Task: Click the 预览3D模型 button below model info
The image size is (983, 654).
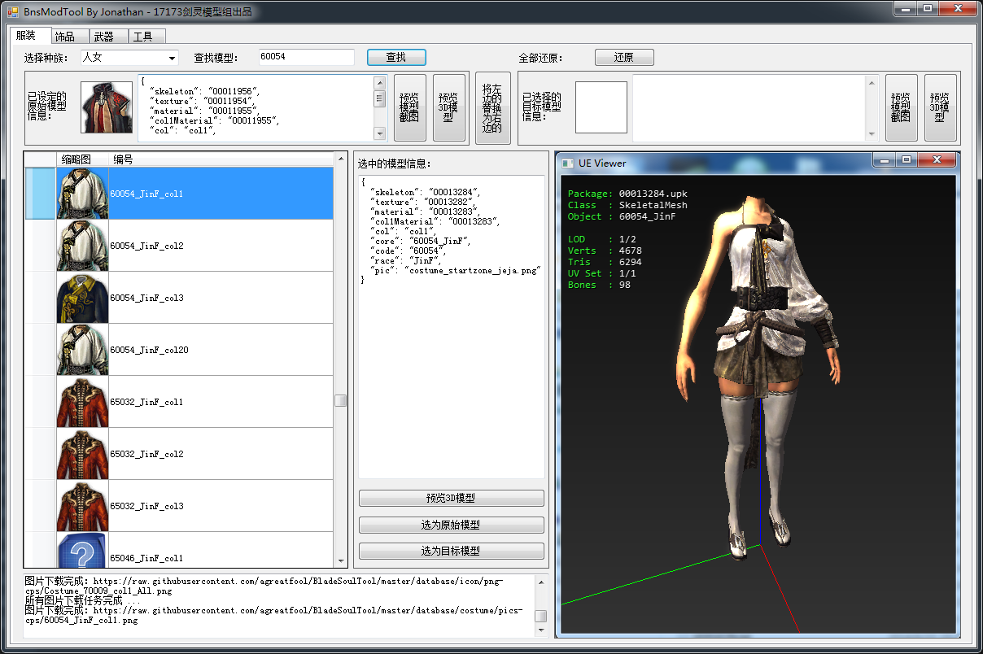Action: point(452,499)
